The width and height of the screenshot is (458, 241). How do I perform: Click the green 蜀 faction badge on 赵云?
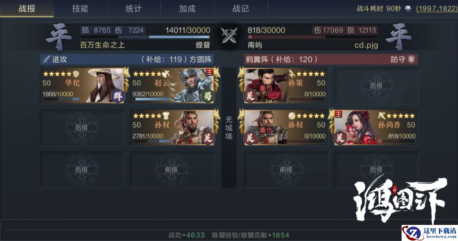coord(208,96)
